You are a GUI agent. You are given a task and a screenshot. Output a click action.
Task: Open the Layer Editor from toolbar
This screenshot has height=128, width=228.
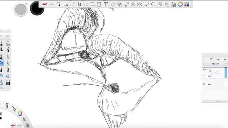click(x=167, y=4)
